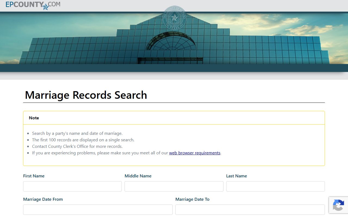Click the Marriage Date From label
The image size is (348, 217).
click(43, 199)
